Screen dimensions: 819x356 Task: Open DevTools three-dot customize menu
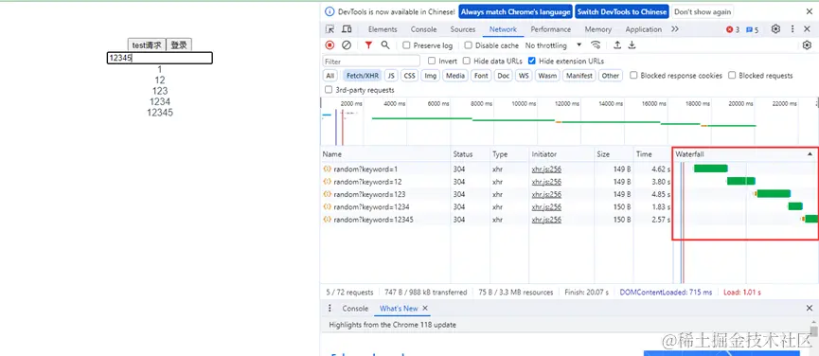pos(792,29)
